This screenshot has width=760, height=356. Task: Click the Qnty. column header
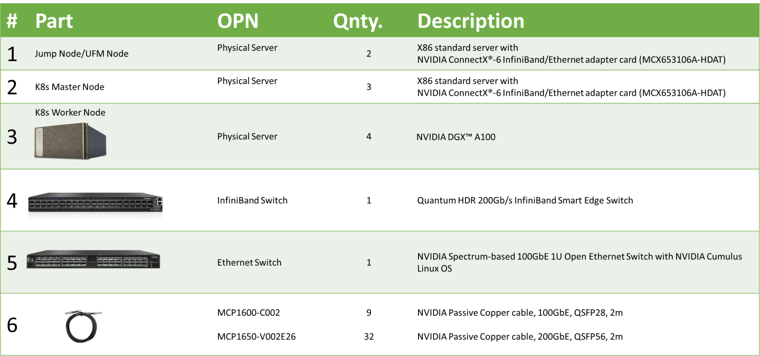[358, 21]
